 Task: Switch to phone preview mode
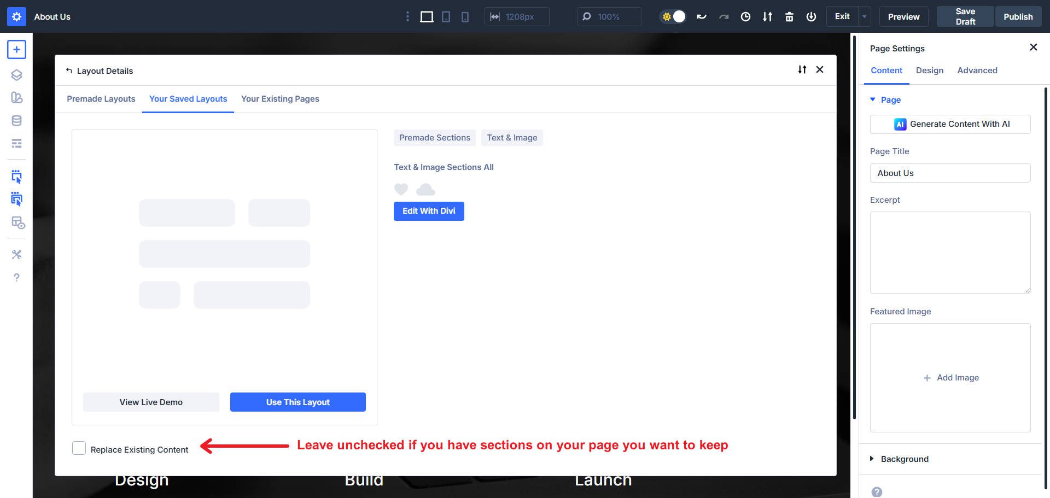point(464,16)
